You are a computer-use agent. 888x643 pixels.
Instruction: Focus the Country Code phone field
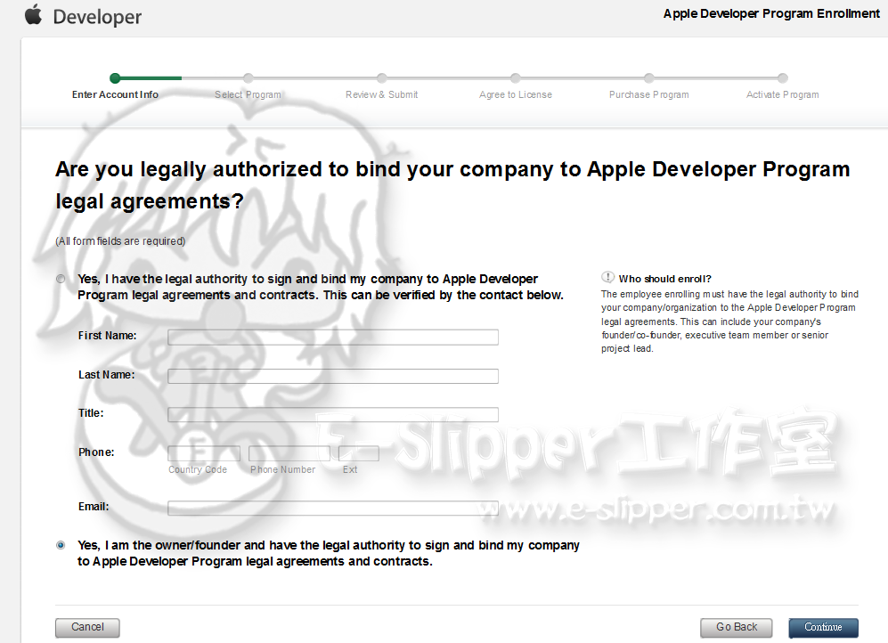203,452
